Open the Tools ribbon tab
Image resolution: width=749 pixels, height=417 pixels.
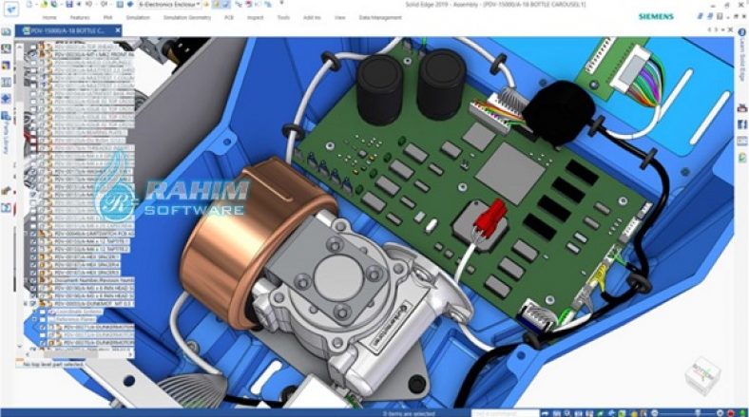(283, 18)
